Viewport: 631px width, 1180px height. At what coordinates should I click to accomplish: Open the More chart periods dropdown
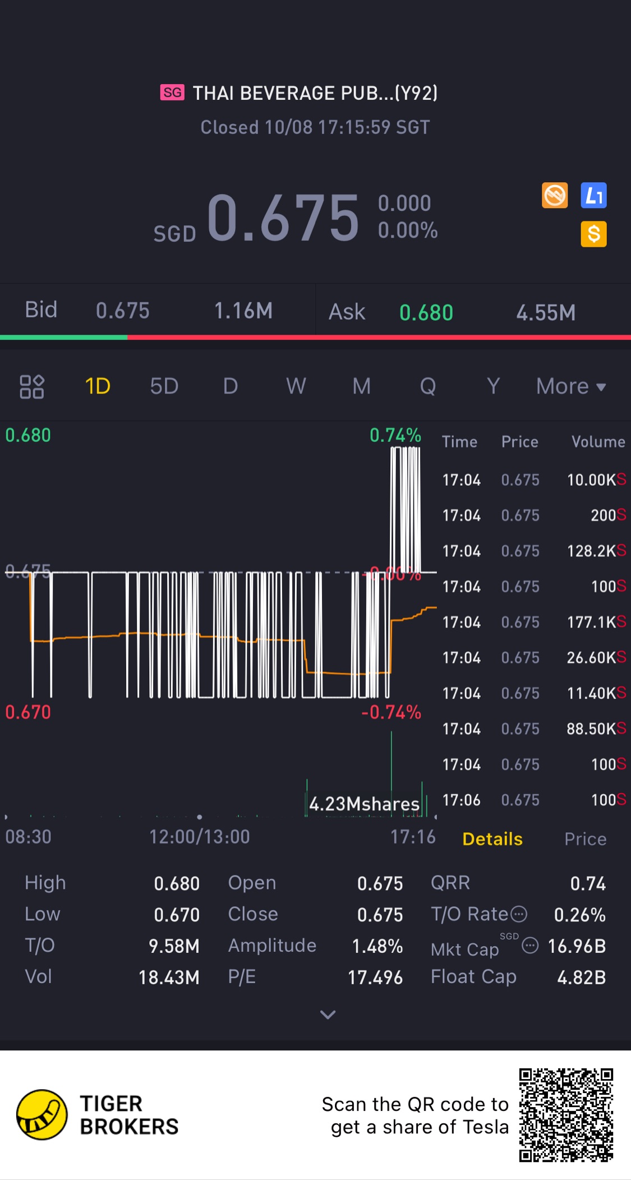pyautogui.click(x=571, y=386)
